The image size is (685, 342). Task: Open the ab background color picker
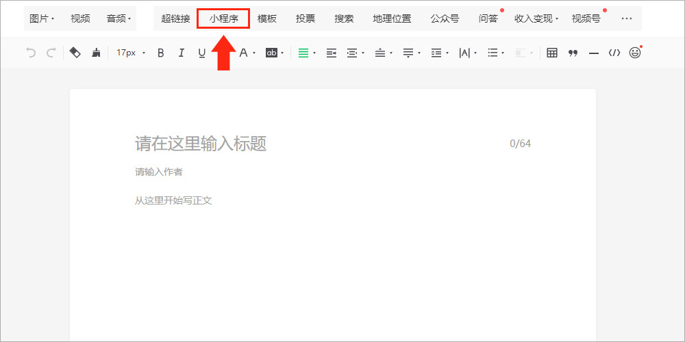point(275,53)
